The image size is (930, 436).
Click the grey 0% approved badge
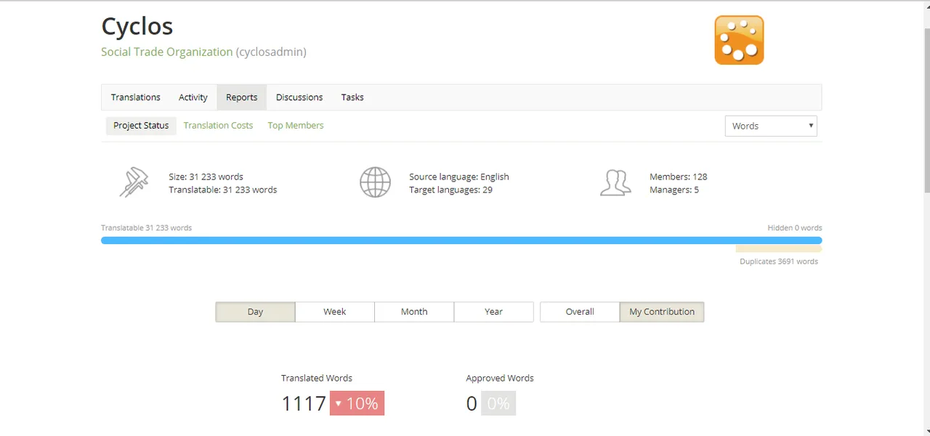tap(498, 403)
